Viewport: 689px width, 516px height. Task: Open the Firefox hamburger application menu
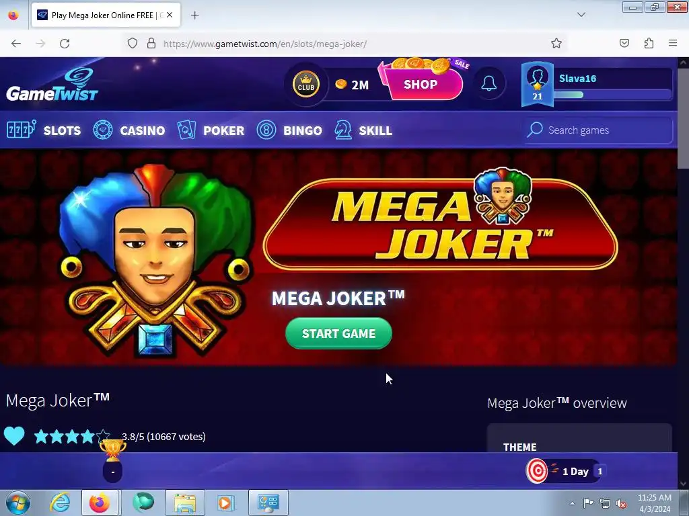pos(673,43)
